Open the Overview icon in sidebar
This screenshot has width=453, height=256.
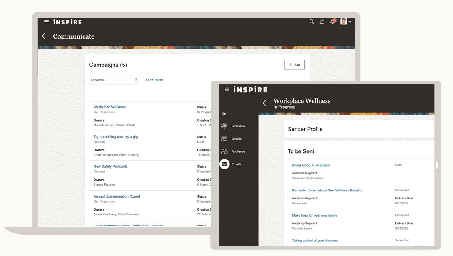(x=224, y=126)
